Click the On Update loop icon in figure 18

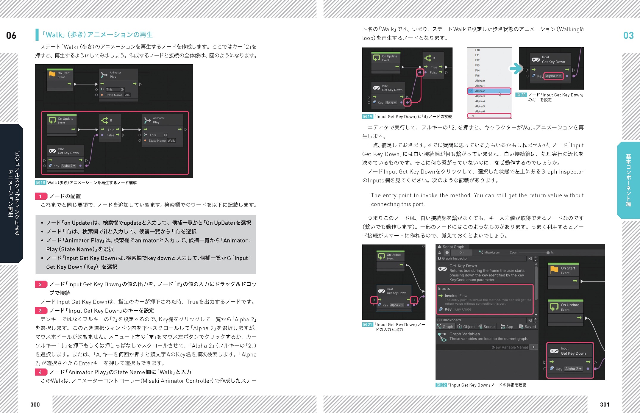click(52, 120)
